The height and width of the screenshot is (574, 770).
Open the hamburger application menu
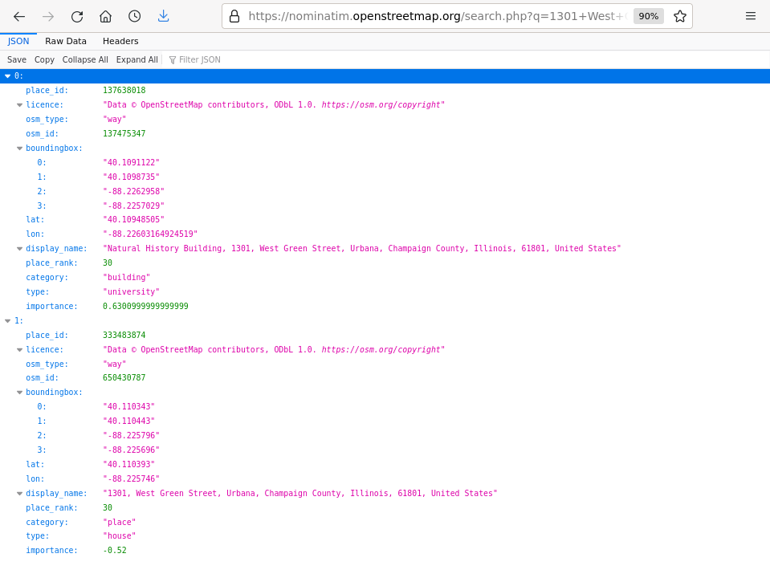(x=750, y=16)
